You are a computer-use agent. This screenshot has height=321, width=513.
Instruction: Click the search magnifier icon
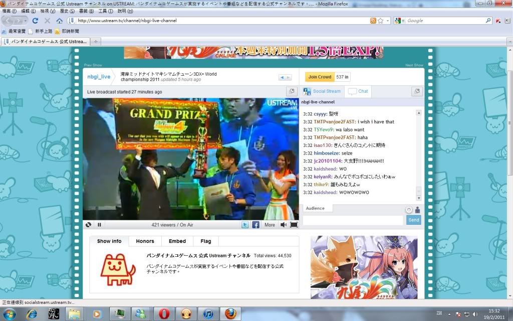(488, 20)
